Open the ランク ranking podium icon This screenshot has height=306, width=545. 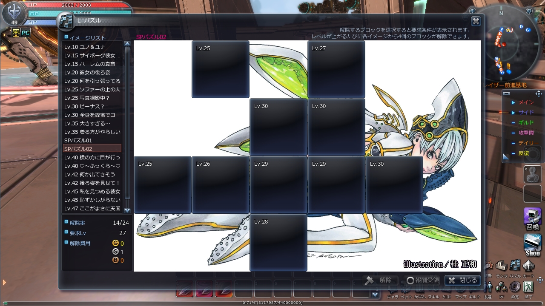tap(502, 265)
